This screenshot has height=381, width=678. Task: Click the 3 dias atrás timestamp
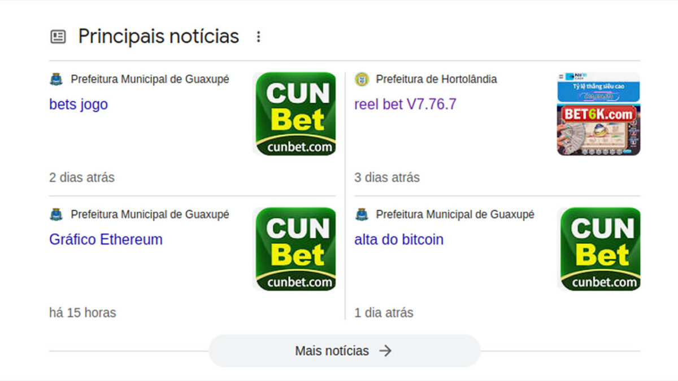(387, 177)
